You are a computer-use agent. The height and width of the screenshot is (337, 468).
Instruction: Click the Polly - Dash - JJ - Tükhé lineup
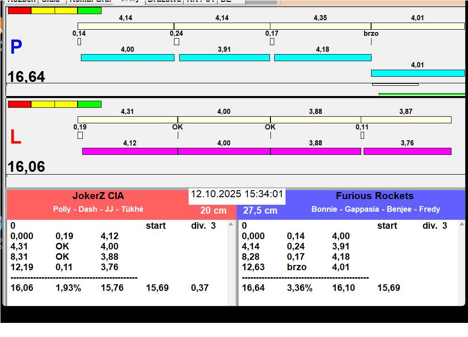click(98, 209)
